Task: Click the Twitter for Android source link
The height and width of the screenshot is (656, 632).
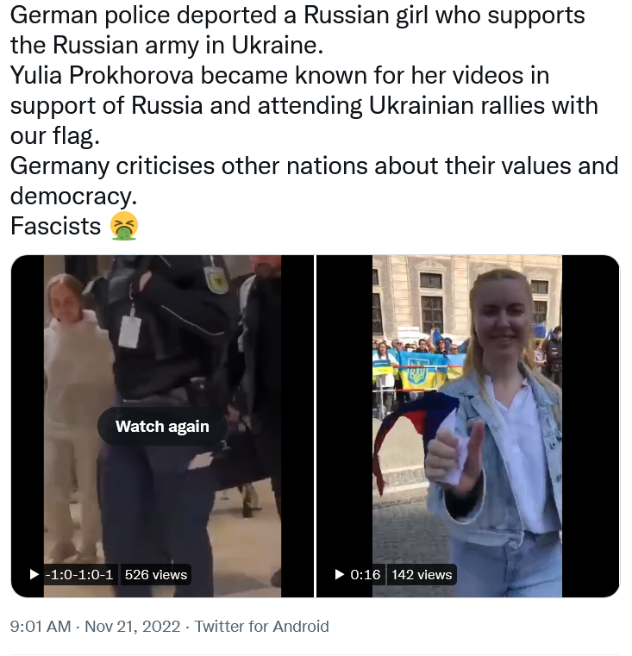Action: click(261, 627)
